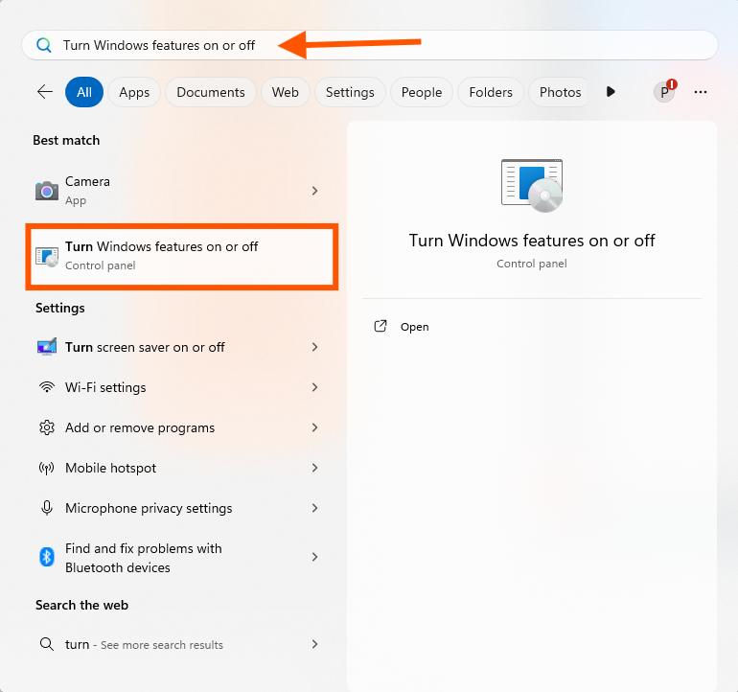This screenshot has height=692, width=738.
Task: Open Microphone privacy settings
Action: click(178, 508)
